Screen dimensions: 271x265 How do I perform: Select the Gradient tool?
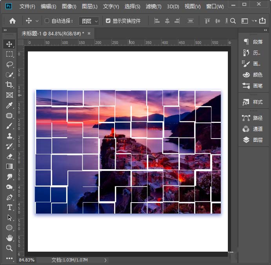pos(9,166)
